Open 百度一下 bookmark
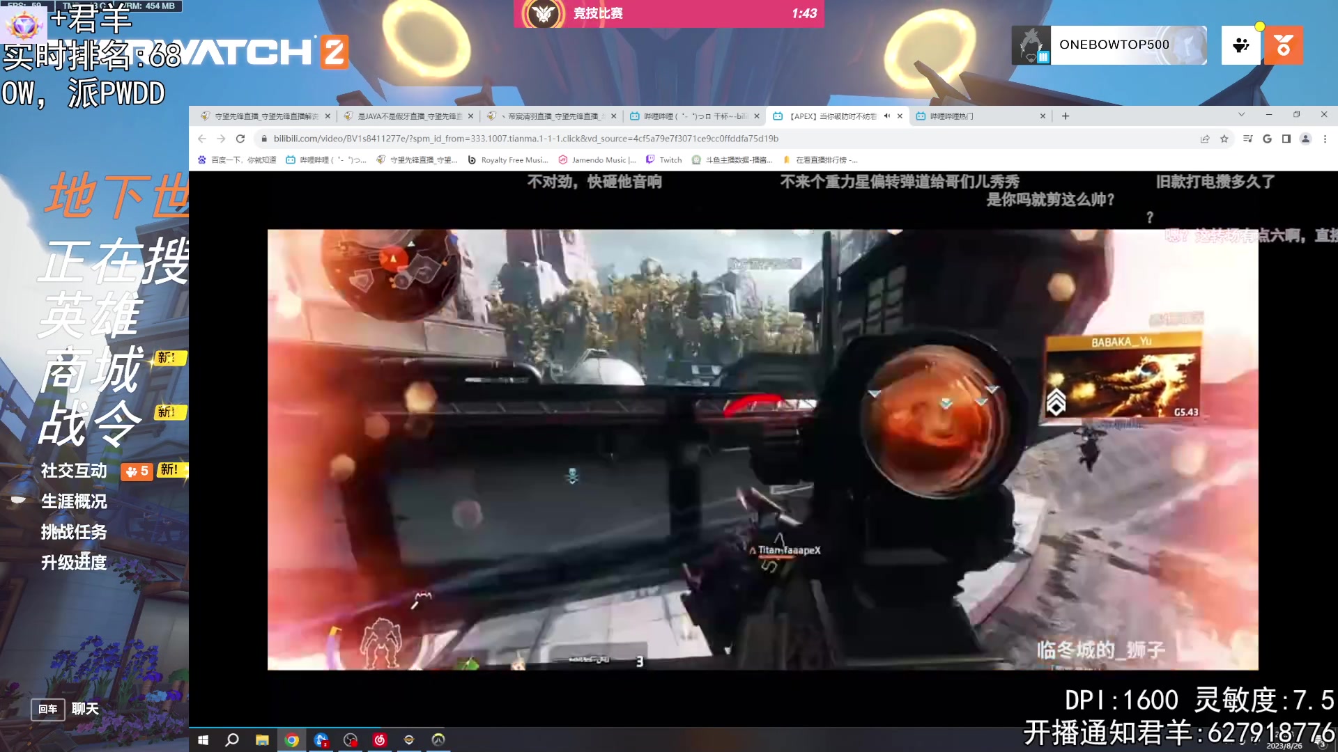 click(x=237, y=160)
